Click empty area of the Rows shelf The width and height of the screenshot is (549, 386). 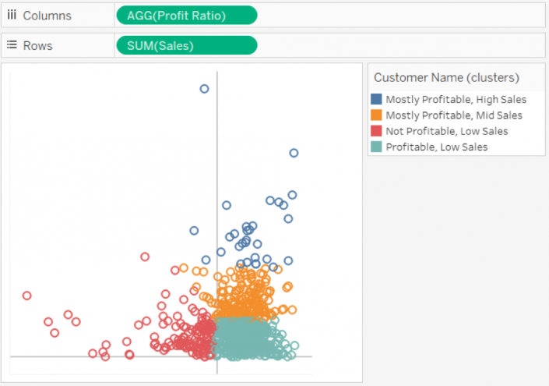click(x=399, y=45)
